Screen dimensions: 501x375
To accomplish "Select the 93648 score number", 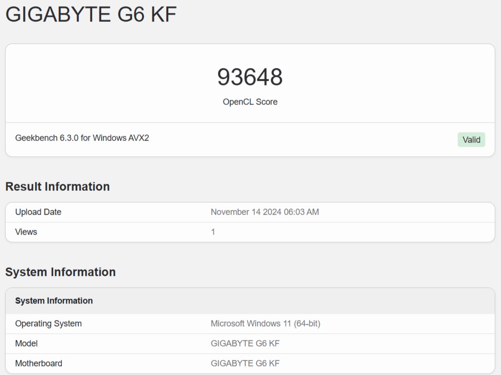I will (250, 77).
